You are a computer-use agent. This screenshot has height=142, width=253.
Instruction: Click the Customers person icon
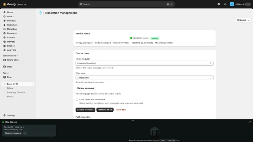pos(4,25)
